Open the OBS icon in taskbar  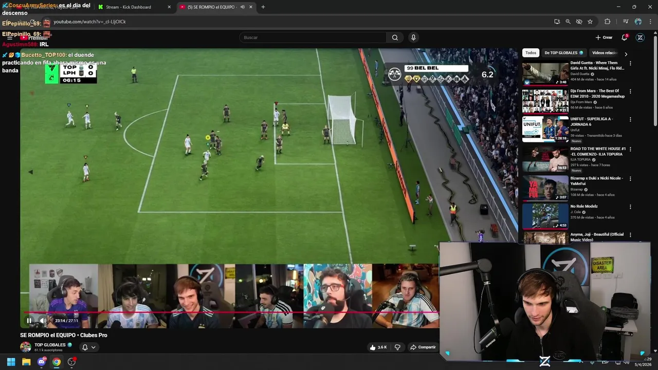click(71, 362)
